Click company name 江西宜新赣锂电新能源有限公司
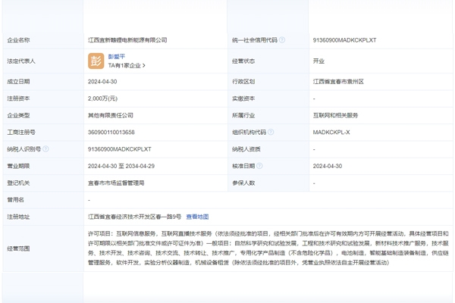This screenshot has width=455, height=303. [127, 40]
